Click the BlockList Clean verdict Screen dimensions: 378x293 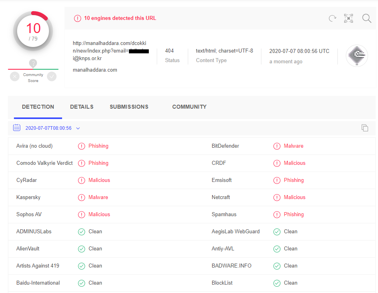point(290,283)
